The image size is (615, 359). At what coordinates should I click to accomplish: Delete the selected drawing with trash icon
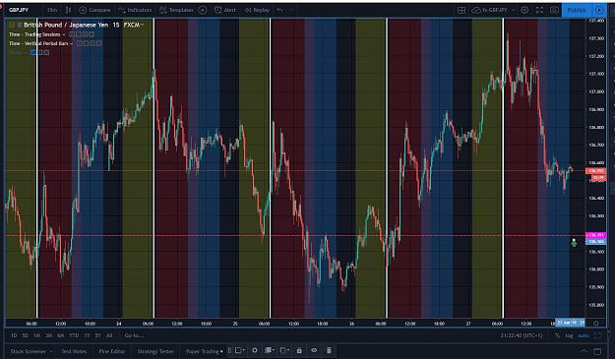329,350
